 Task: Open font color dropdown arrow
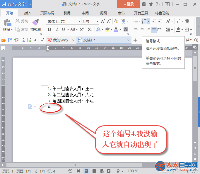(120, 30)
